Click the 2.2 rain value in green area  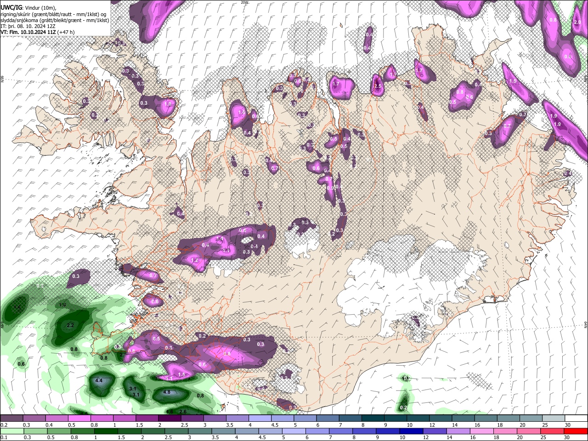click(x=70, y=325)
